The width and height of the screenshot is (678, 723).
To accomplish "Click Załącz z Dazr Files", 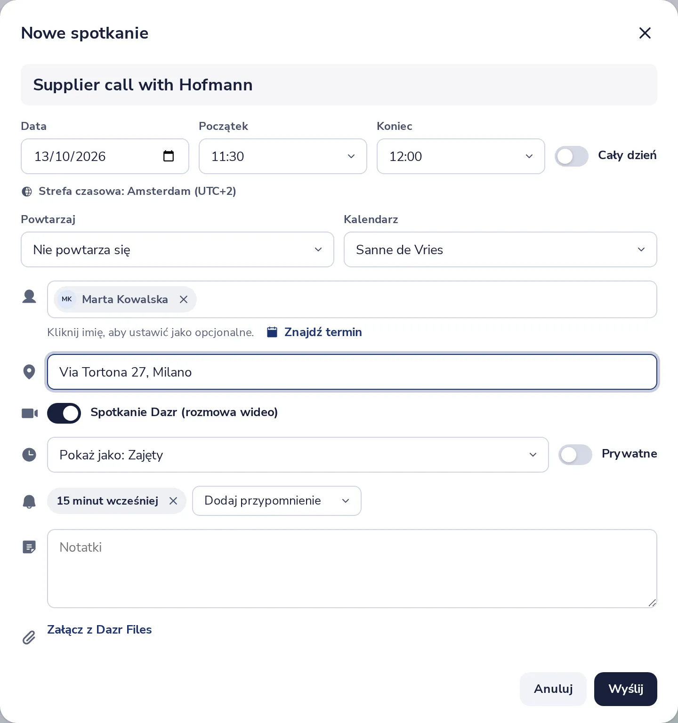I will [99, 630].
